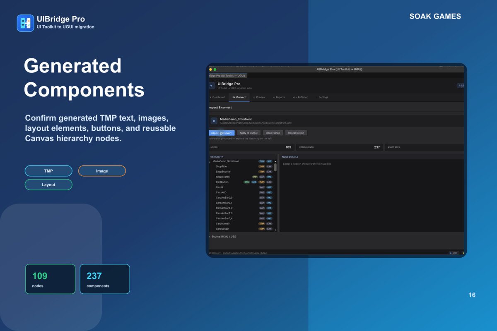Click Apply to Output button
This screenshot has height=331, width=497.
point(248,133)
